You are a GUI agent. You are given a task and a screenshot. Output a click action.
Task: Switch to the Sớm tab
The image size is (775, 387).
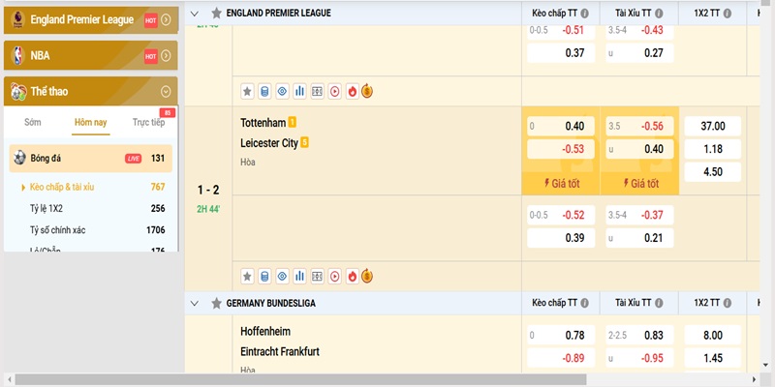[x=33, y=122]
